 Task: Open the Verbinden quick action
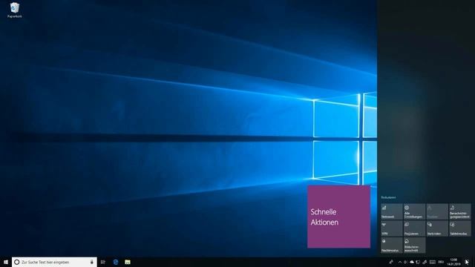pos(437,228)
